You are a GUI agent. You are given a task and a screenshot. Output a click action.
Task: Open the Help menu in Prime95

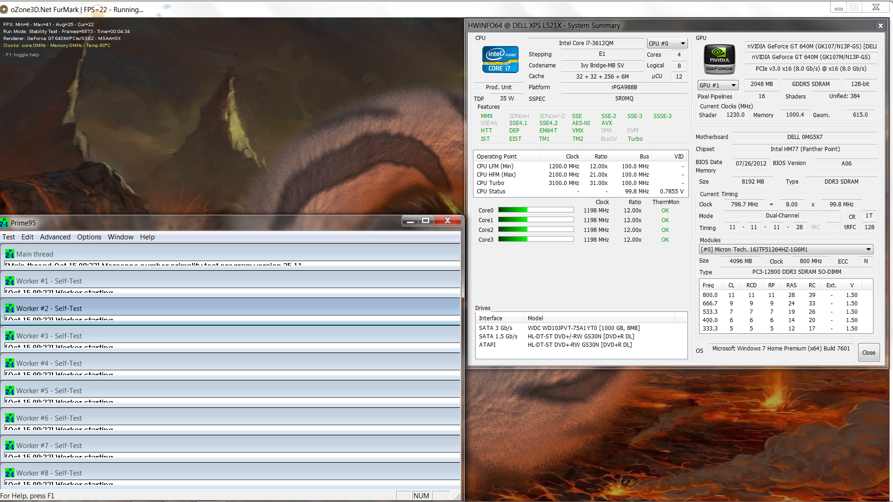147,237
